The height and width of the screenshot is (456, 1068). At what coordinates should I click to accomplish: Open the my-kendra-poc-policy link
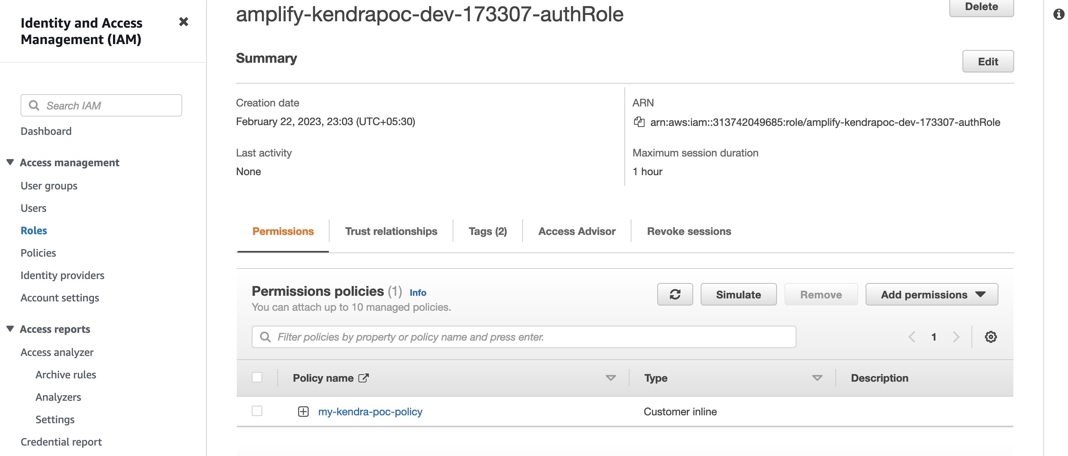click(x=370, y=411)
